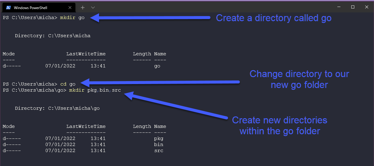Click the "Directory: C:\Users\micha\go" line
This screenshot has height=166, width=374.
57,108
